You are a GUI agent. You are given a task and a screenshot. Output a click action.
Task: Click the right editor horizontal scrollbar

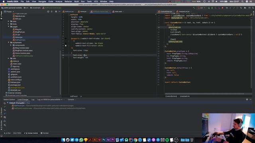pyautogui.click(x=204, y=94)
